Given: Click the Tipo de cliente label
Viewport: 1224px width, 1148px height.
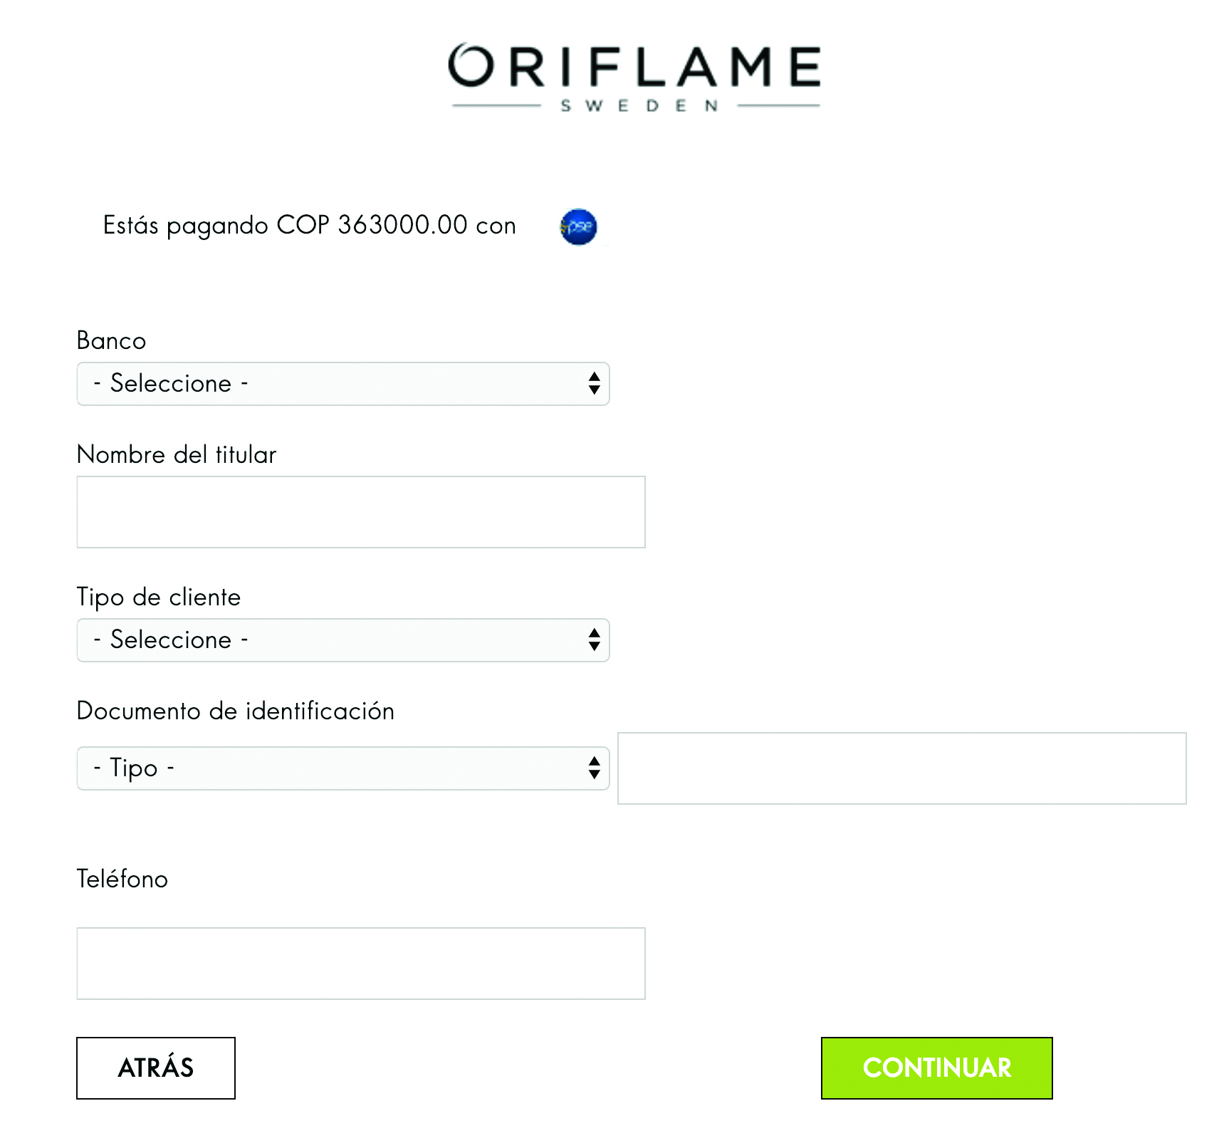Looking at the screenshot, I should [159, 598].
